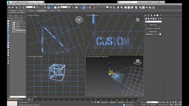Toggle the Percent Snap button
189x106 pixels.
pos(87,8)
